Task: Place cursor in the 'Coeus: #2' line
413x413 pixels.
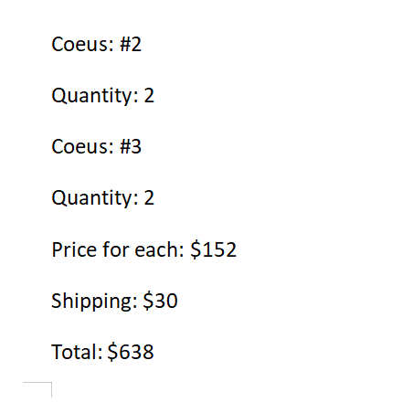Action: pos(96,44)
